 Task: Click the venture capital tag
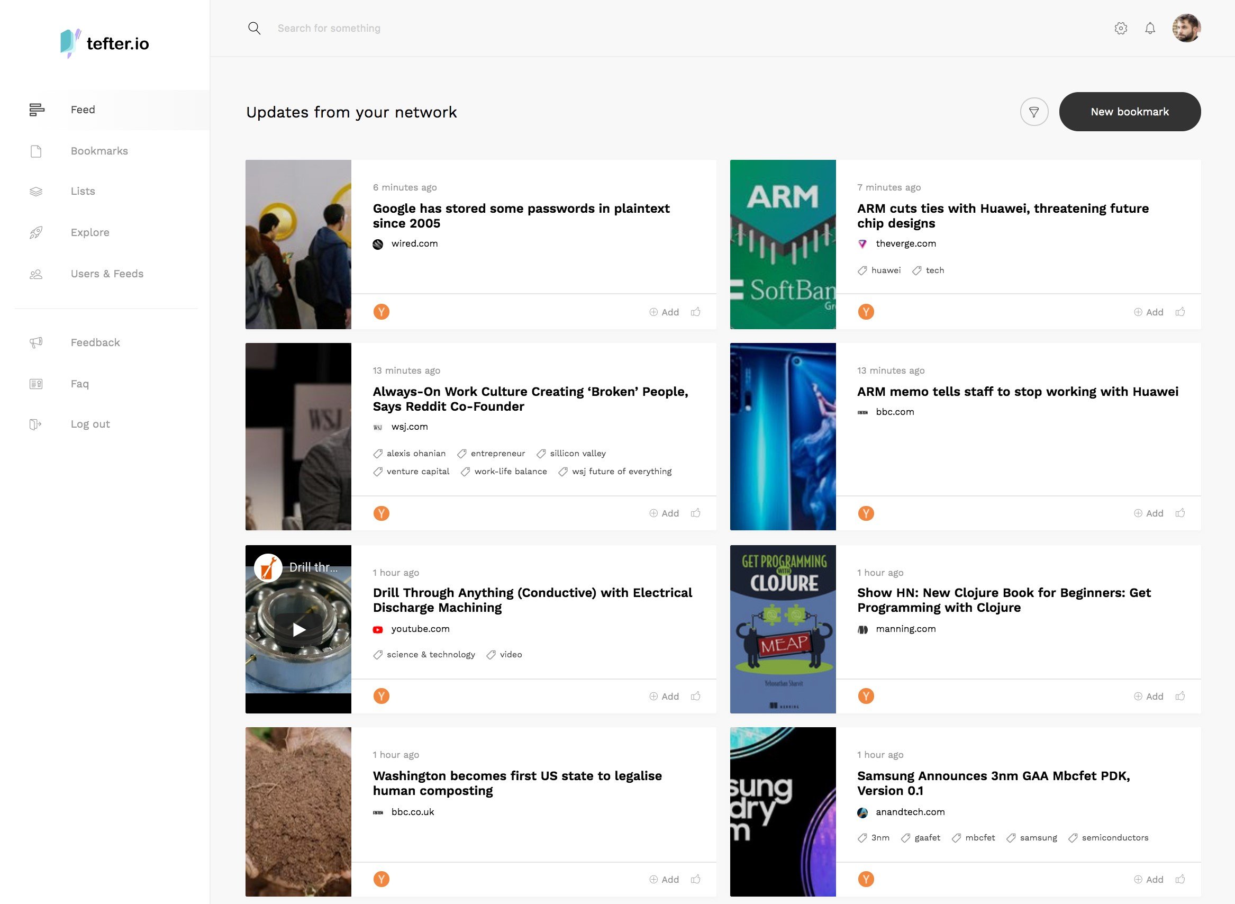411,472
